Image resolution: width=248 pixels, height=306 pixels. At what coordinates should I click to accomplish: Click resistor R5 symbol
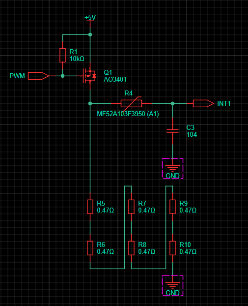point(90,207)
